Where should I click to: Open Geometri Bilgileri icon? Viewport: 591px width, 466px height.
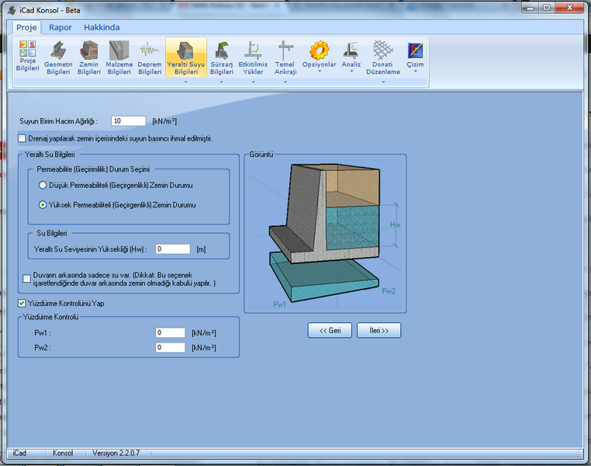[58, 57]
